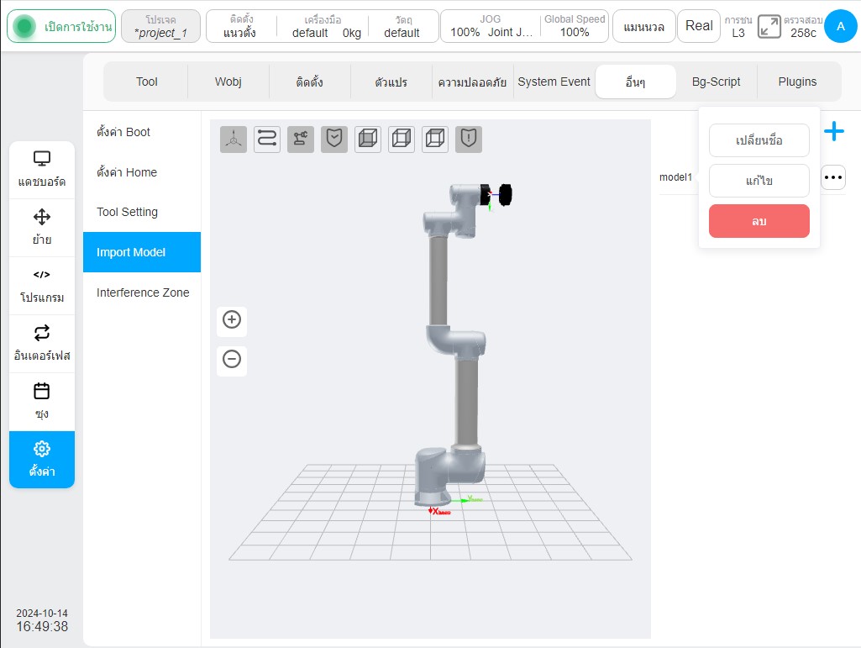Open the project *project_1 selector
Screen dimensions: 861x648
[x=161, y=26]
